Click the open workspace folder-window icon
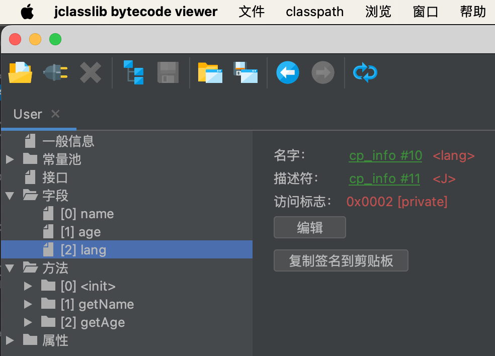 (x=210, y=72)
